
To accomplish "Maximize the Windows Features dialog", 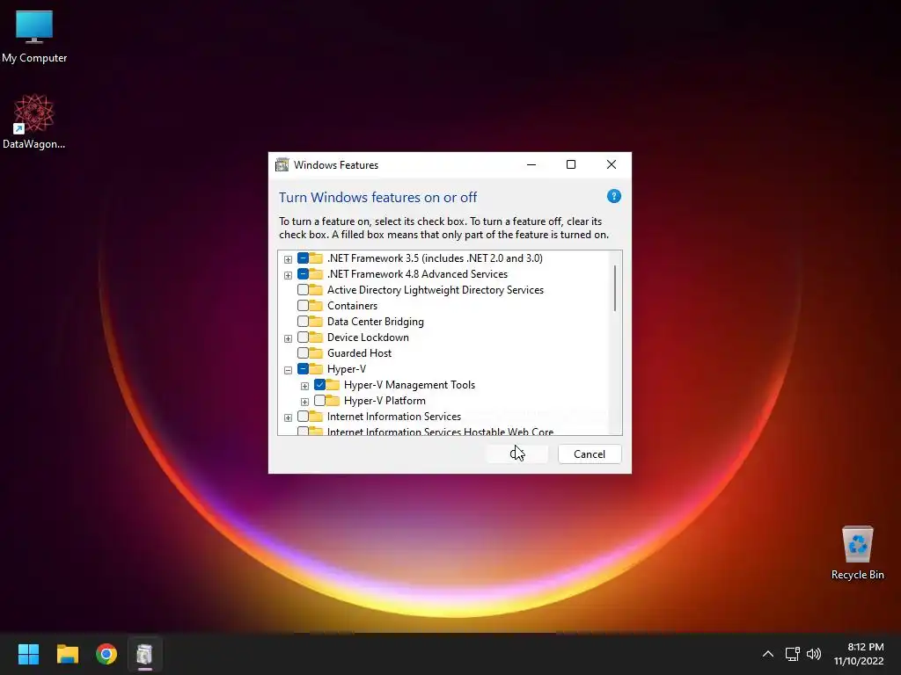I will point(570,164).
